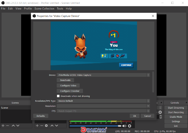Click the Deactivate button

point(65,80)
